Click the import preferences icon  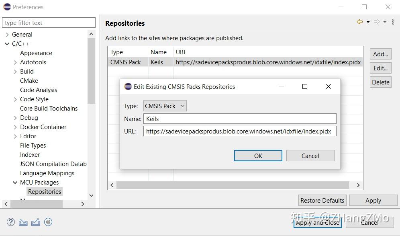coord(23,222)
